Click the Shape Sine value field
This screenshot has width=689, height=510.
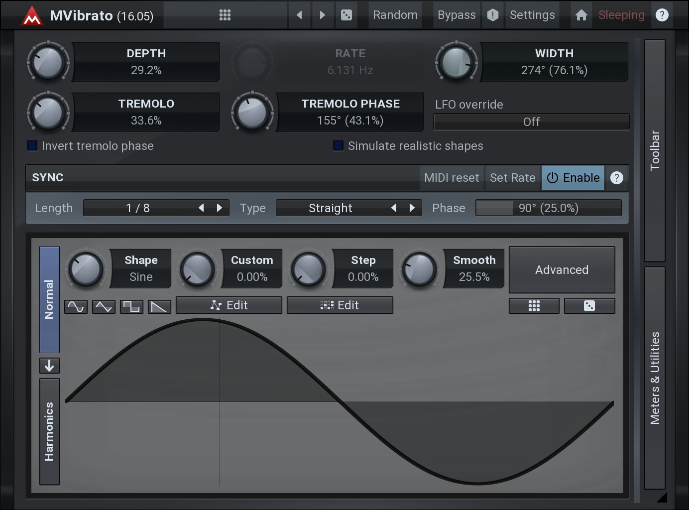pos(141,268)
